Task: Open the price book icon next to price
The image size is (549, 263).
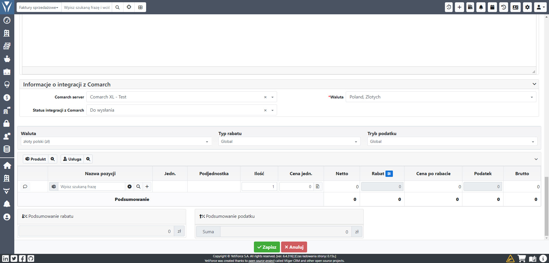Action: click(x=318, y=187)
